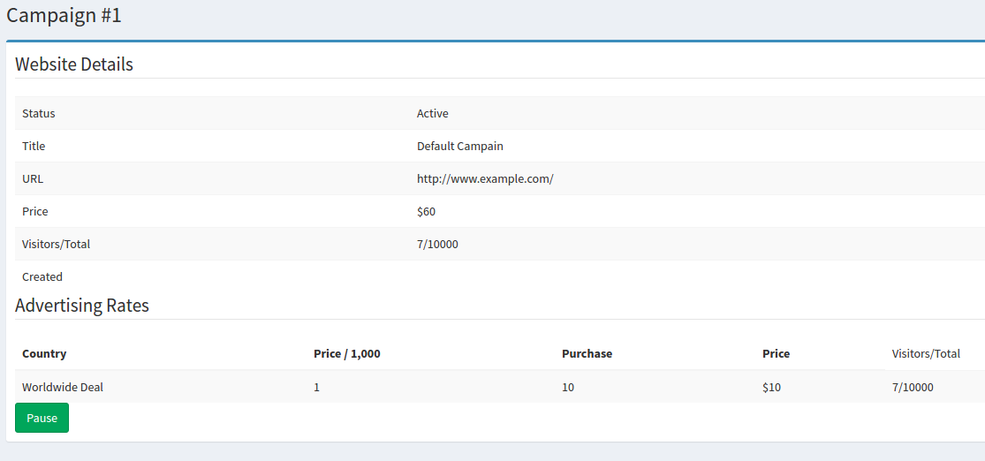Click the Purchase value 10 in Worldwide Deal row
985x461 pixels.
pos(568,387)
